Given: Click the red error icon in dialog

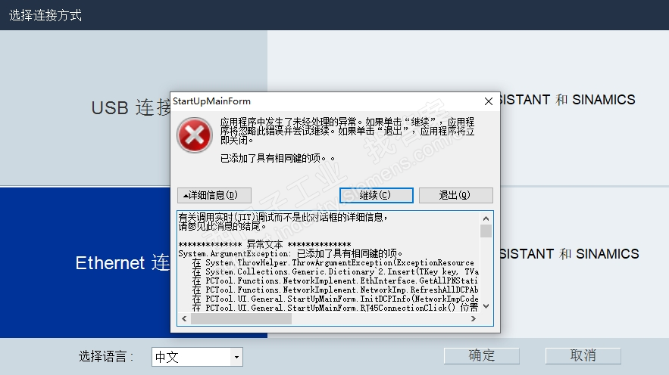Looking at the screenshot, I should [195, 135].
